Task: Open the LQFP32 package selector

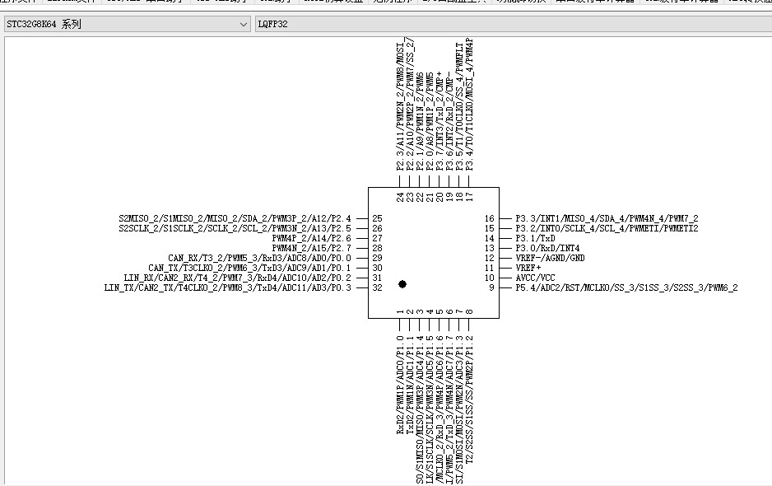Action: point(514,24)
